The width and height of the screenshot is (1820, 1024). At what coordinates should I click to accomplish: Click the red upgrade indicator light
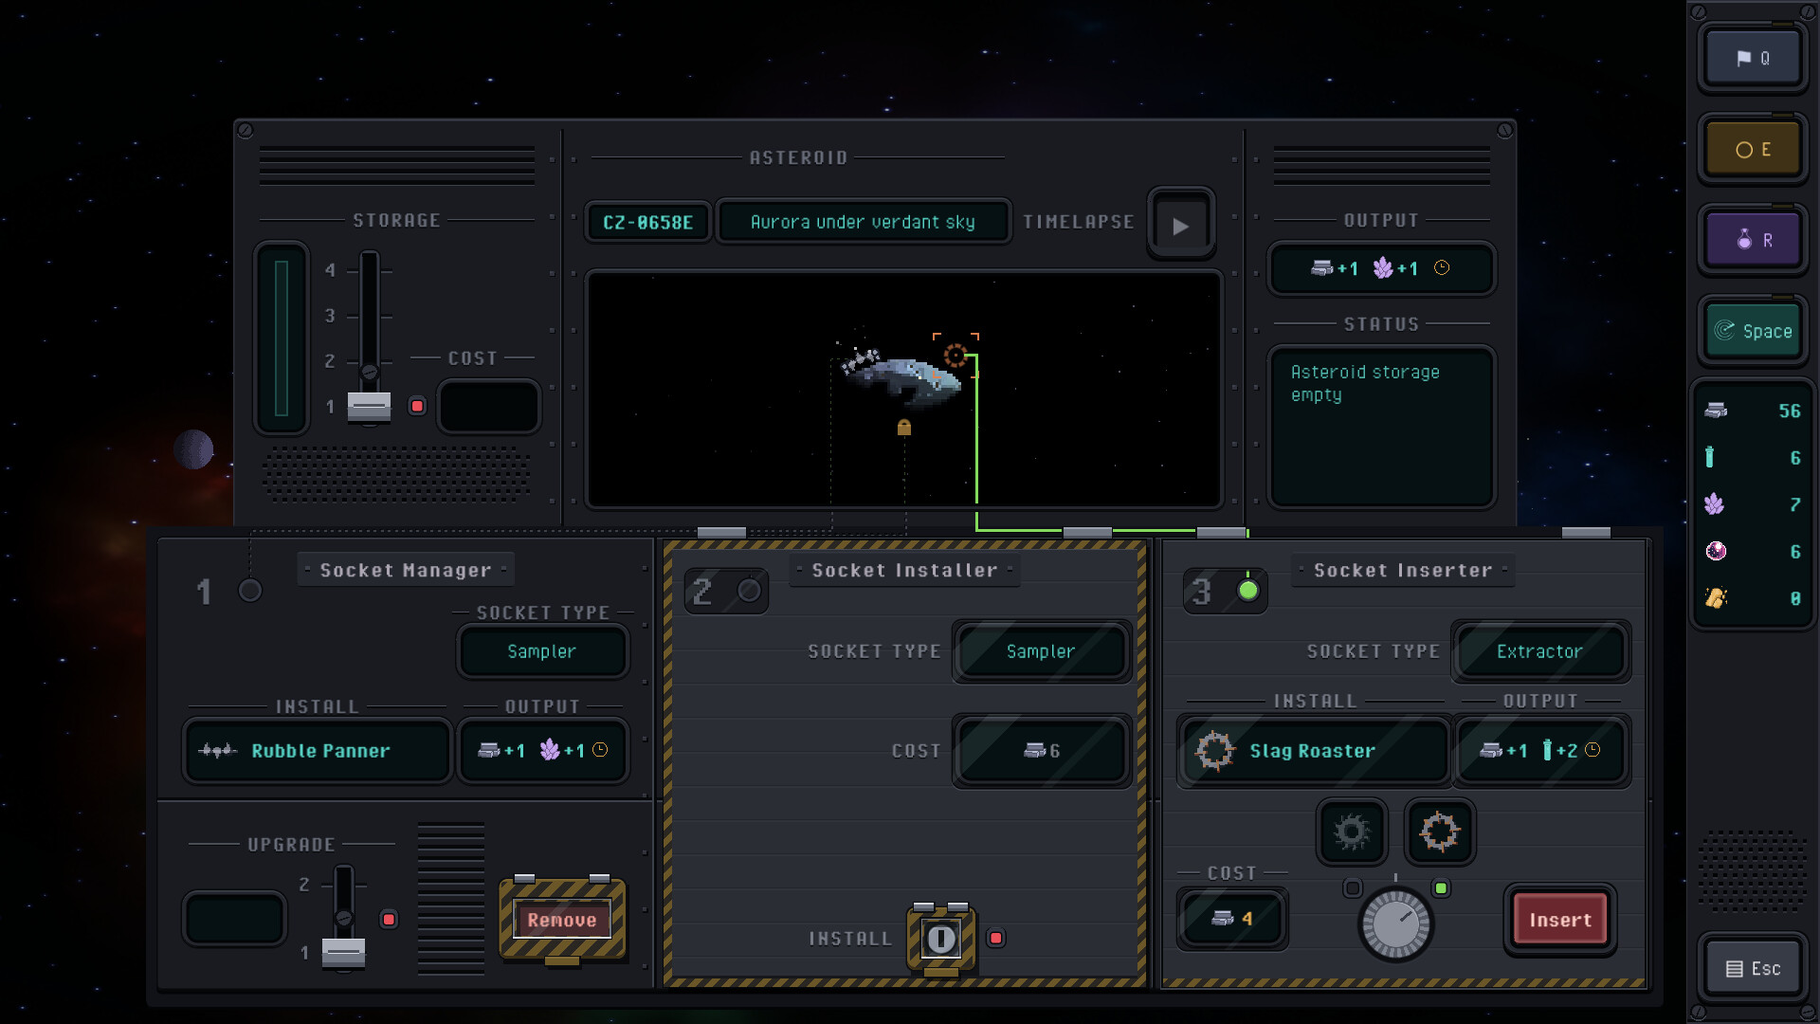[389, 919]
